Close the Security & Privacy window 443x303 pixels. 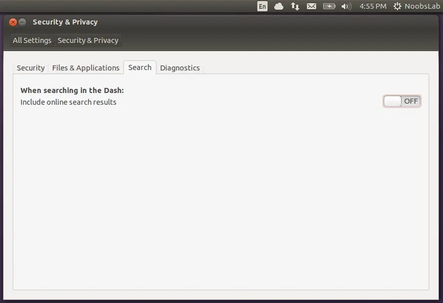point(13,22)
